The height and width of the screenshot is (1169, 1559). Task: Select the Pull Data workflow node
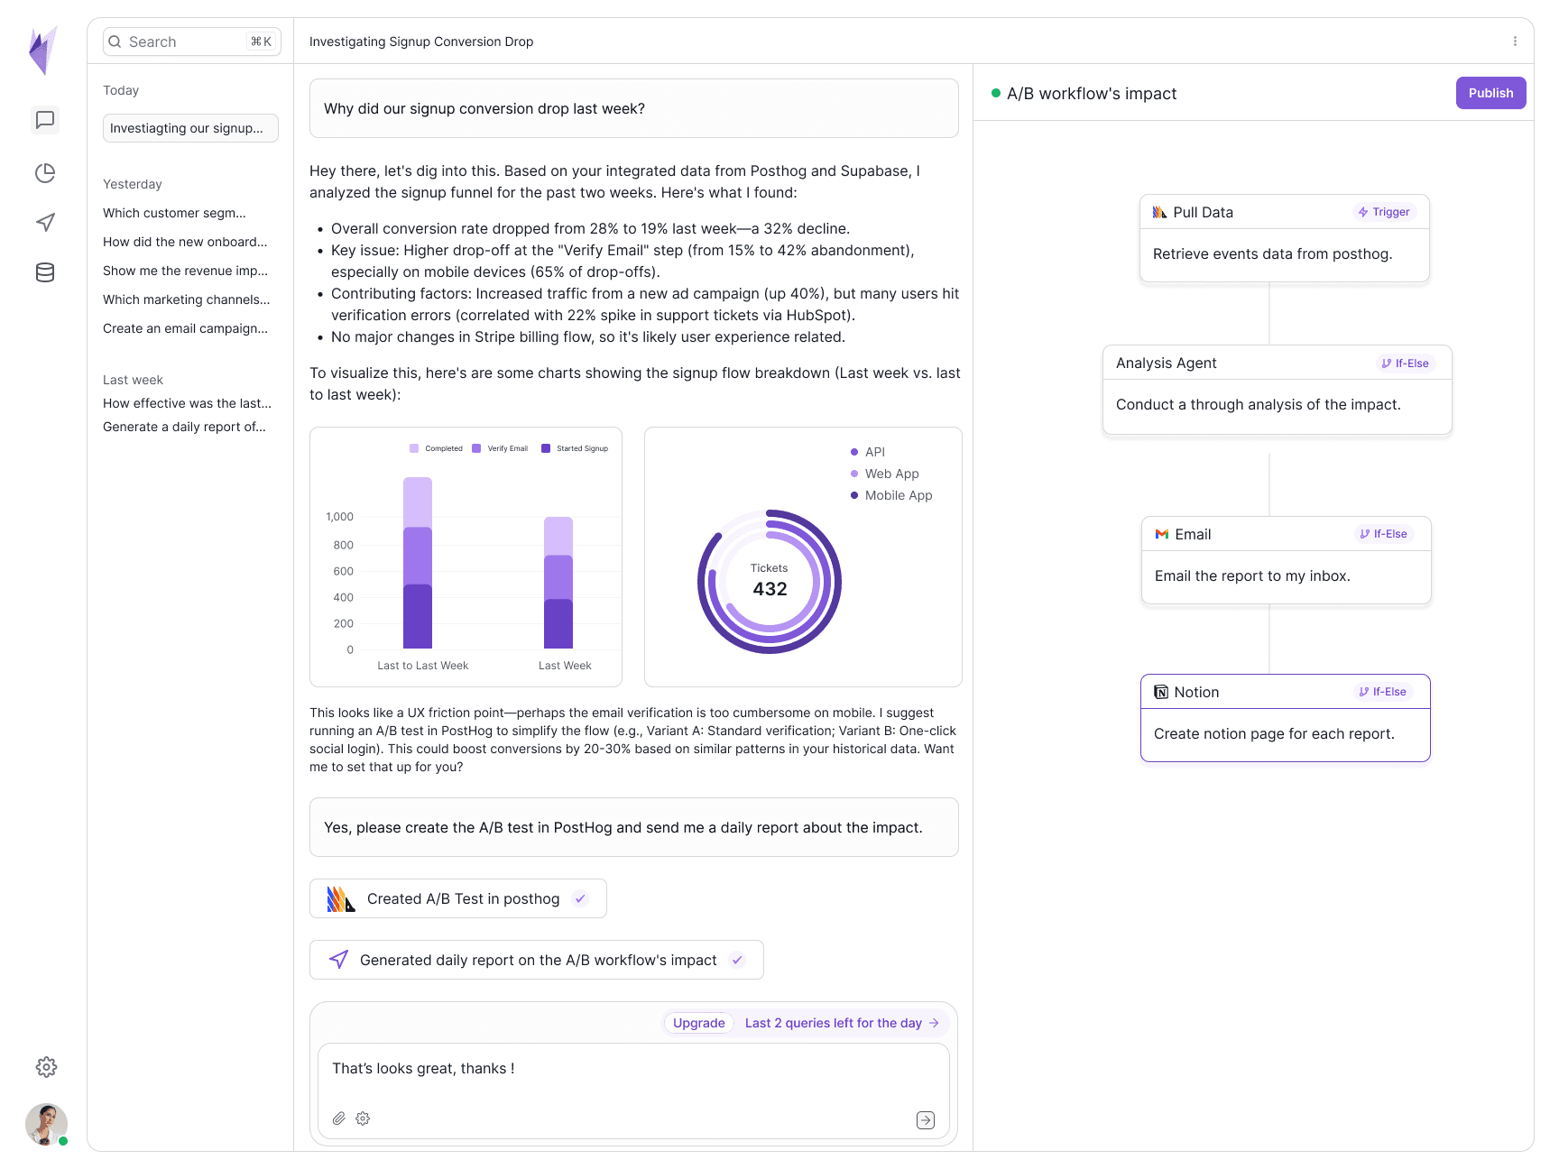1285,238
